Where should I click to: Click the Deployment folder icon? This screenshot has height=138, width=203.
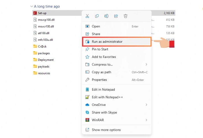[35, 60]
